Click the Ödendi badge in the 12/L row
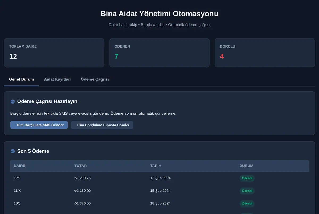319x214 pixels. point(247,178)
